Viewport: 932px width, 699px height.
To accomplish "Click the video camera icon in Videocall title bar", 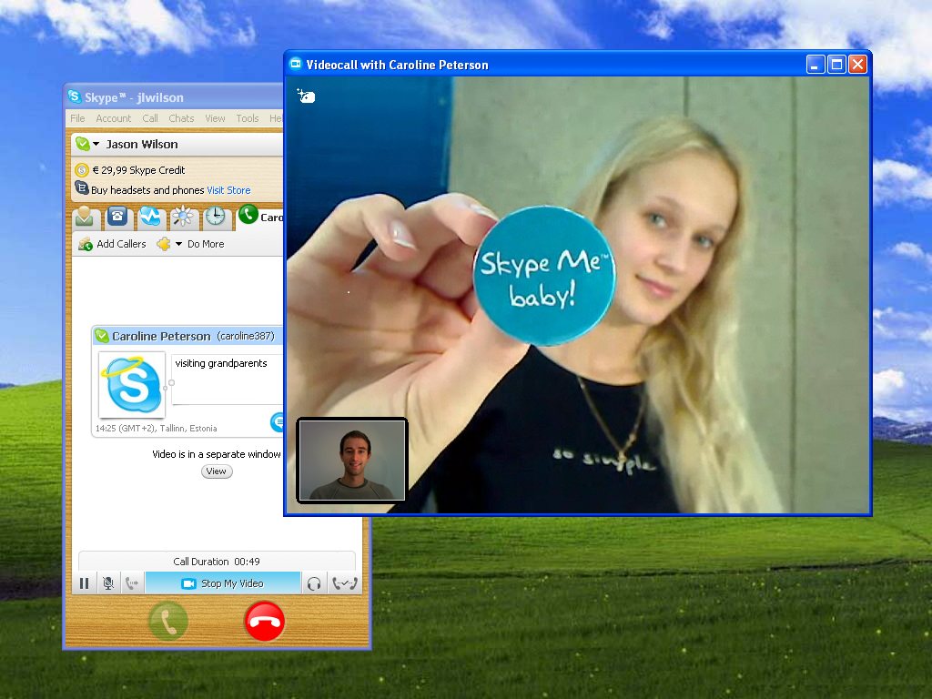I will 296,64.
